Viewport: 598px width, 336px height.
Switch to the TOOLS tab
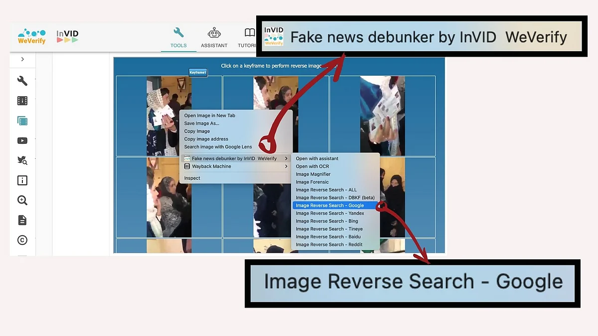178,38
